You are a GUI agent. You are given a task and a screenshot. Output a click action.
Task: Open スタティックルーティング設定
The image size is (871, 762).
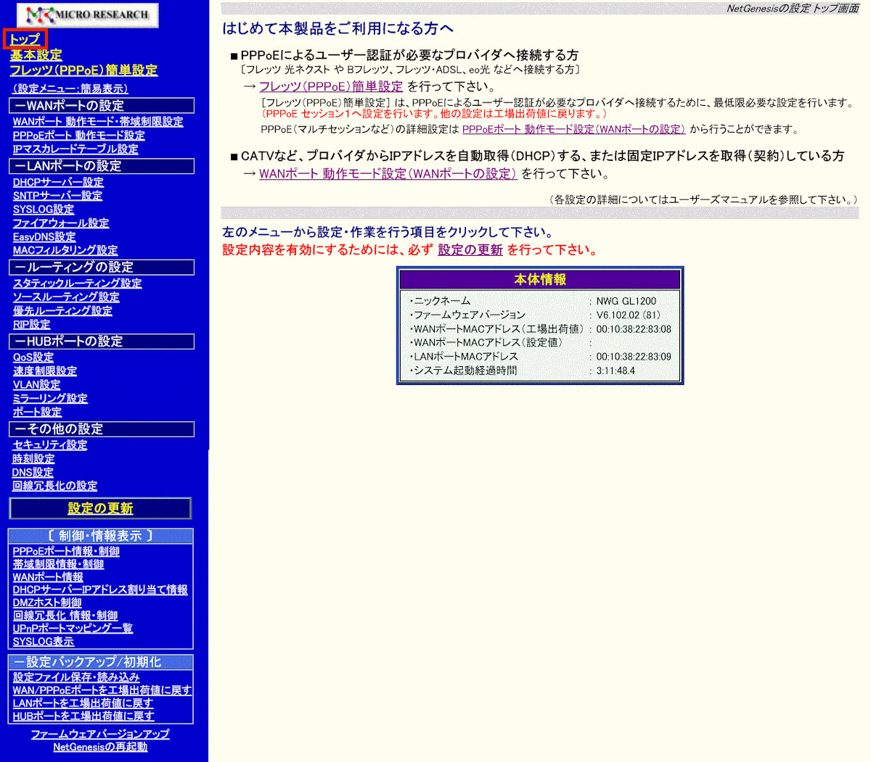click(x=77, y=283)
